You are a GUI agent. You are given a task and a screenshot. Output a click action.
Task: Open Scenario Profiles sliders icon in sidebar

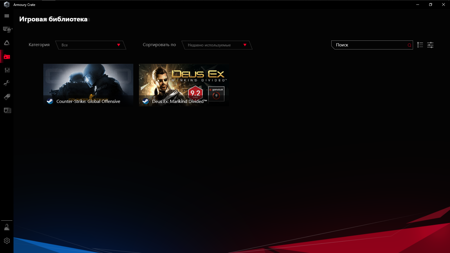coord(7,70)
